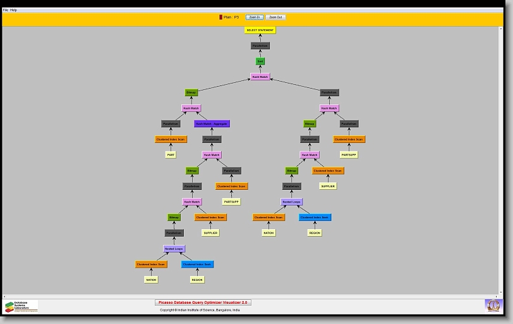Click the Picasso Database Query Optimizer Visualizer label

pyautogui.click(x=203, y=302)
